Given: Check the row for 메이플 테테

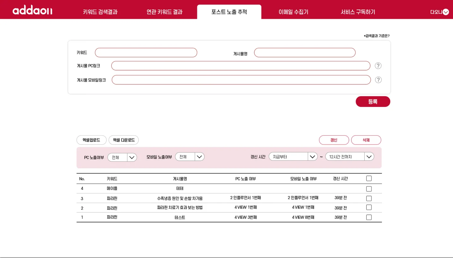Looking at the screenshot, I should coord(369,189).
